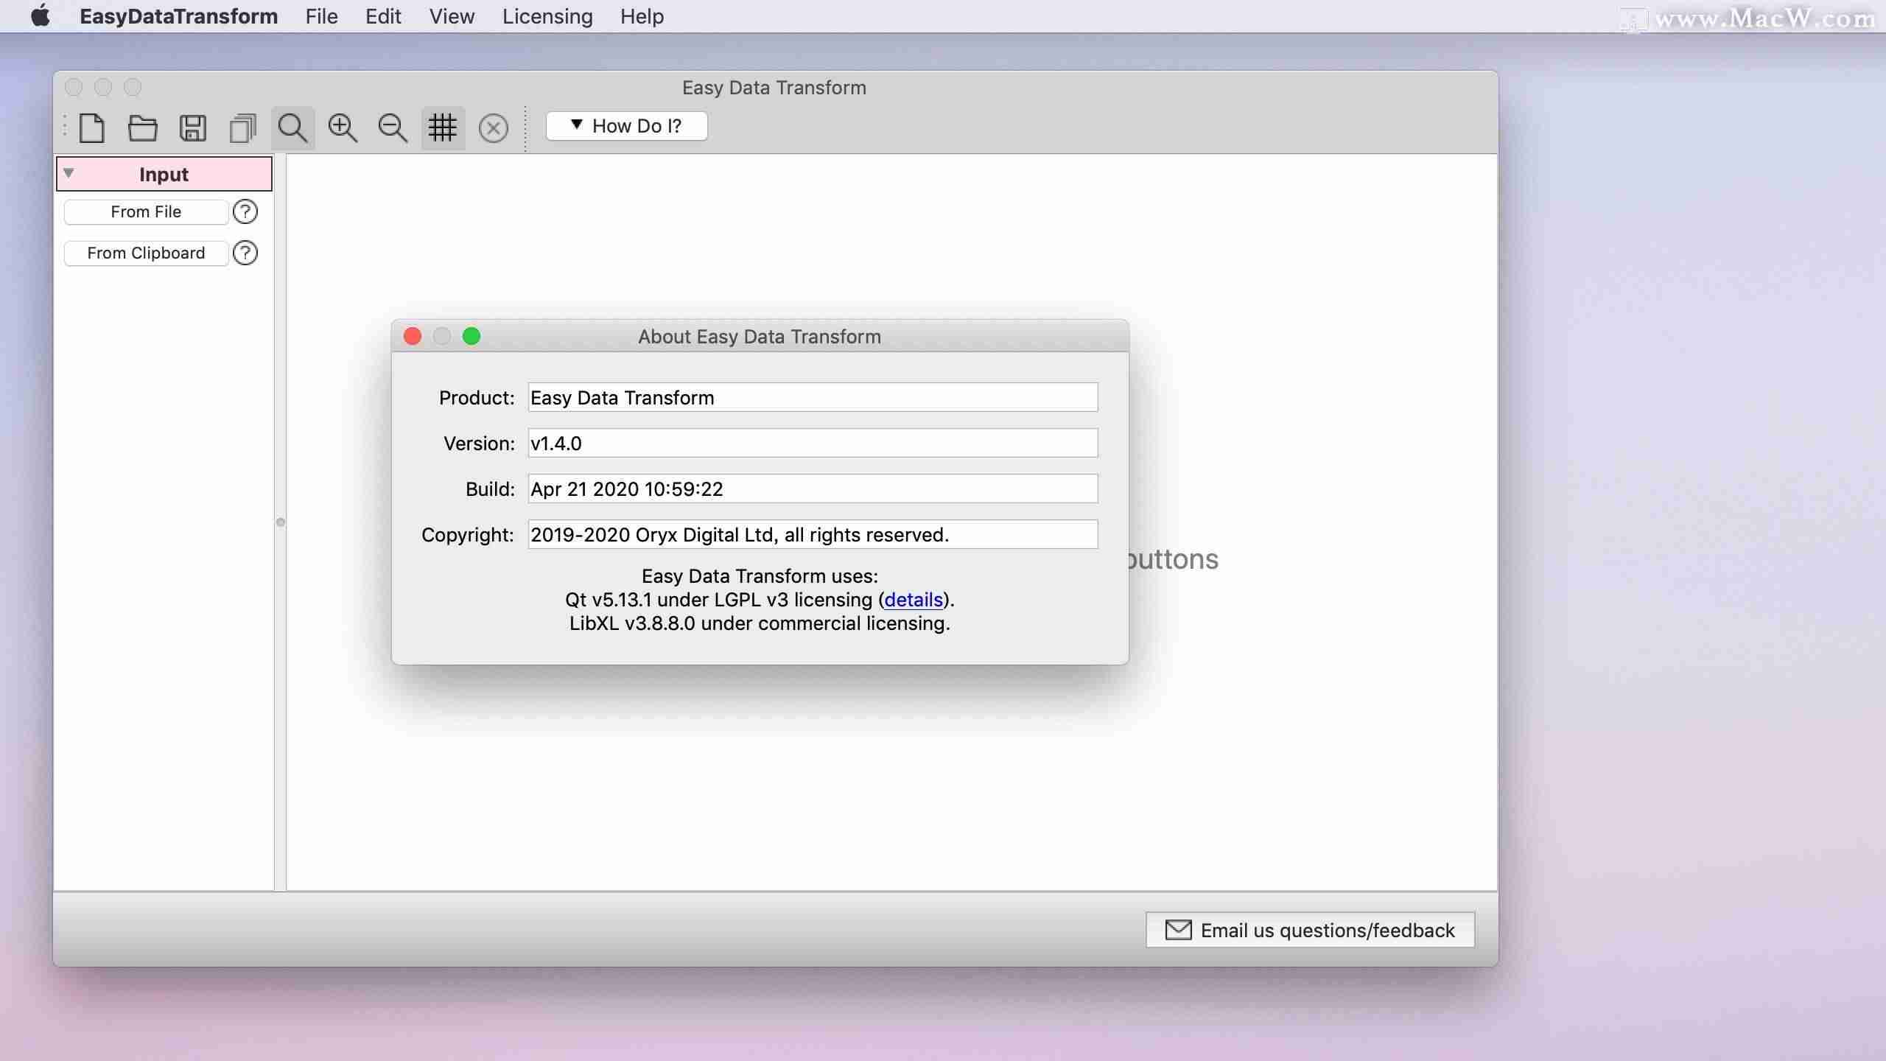Open the How Do I? dropdown
The width and height of the screenshot is (1886, 1061).
point(627,126)
